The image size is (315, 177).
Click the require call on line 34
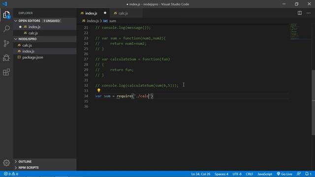tap(124, 96)
